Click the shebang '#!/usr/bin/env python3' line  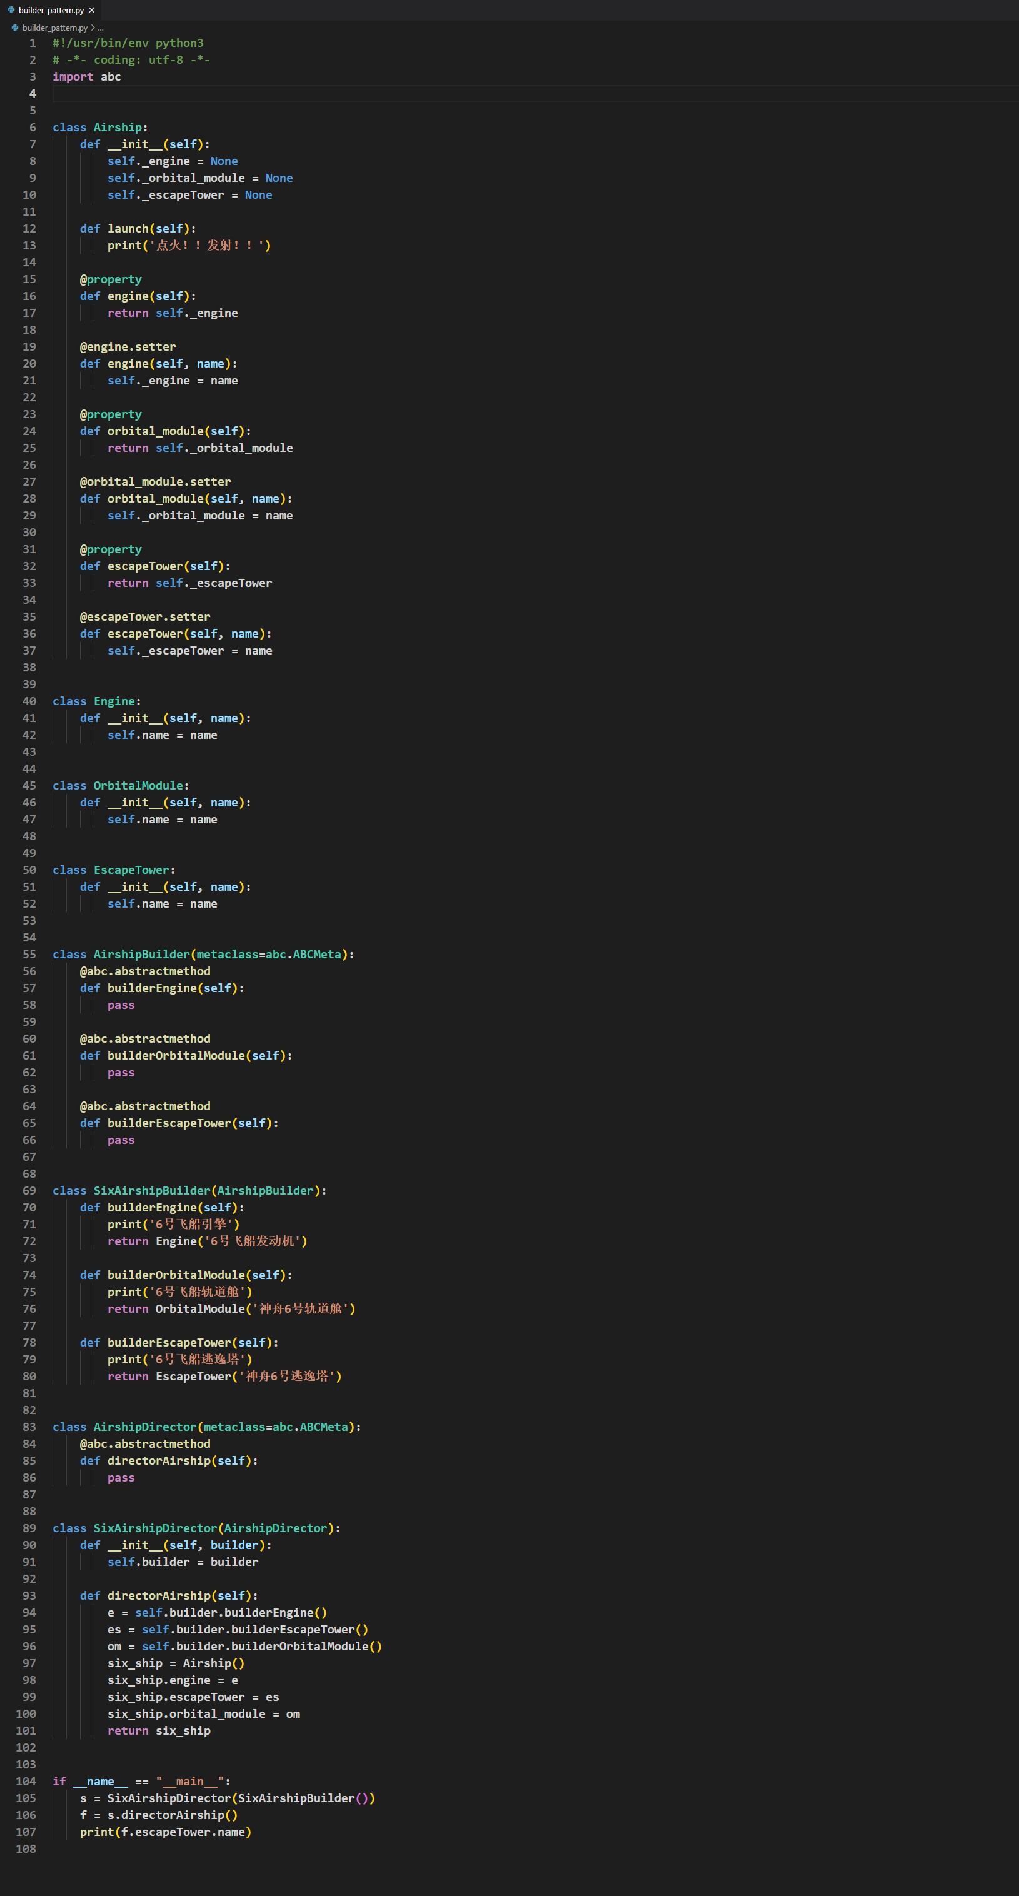(128, 43)
